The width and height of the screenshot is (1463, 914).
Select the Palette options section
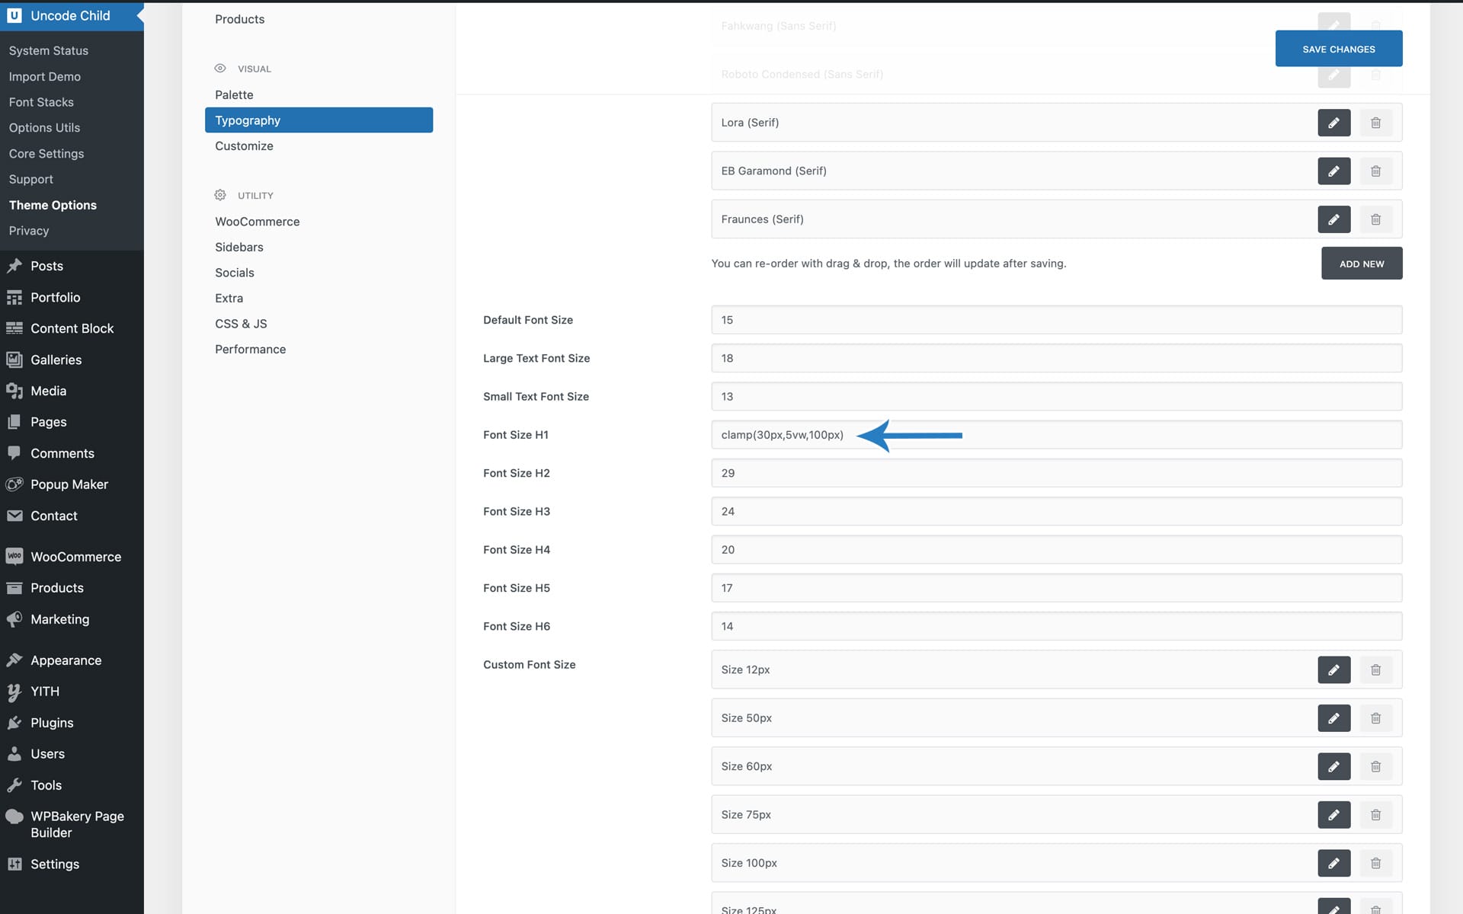click(x=234, y=94)
